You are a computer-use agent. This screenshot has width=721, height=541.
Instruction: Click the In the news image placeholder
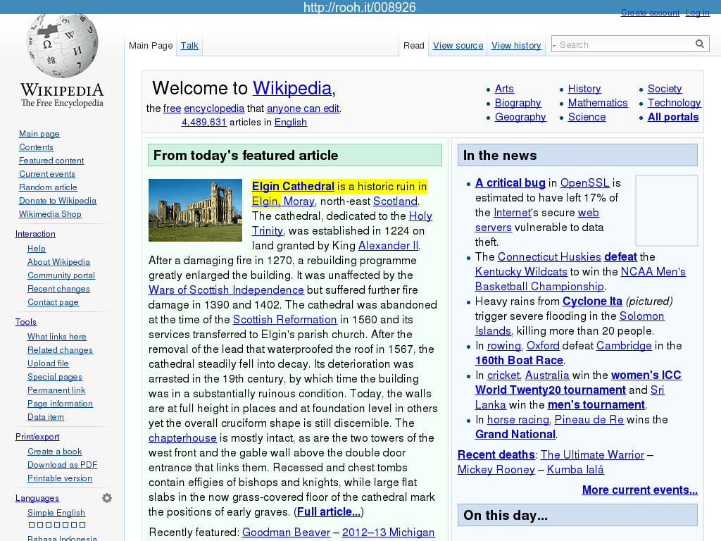[x=666, y=211]
